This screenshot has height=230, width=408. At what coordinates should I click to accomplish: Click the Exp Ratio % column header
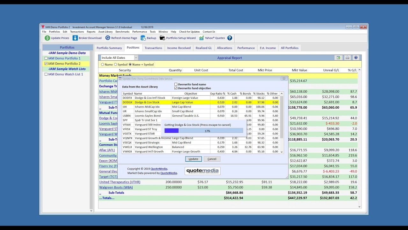[218, 94]
